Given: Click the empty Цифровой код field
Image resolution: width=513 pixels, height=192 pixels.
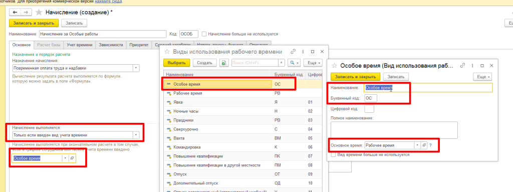Looking at the screenshot, I should (x=369, y=108).
